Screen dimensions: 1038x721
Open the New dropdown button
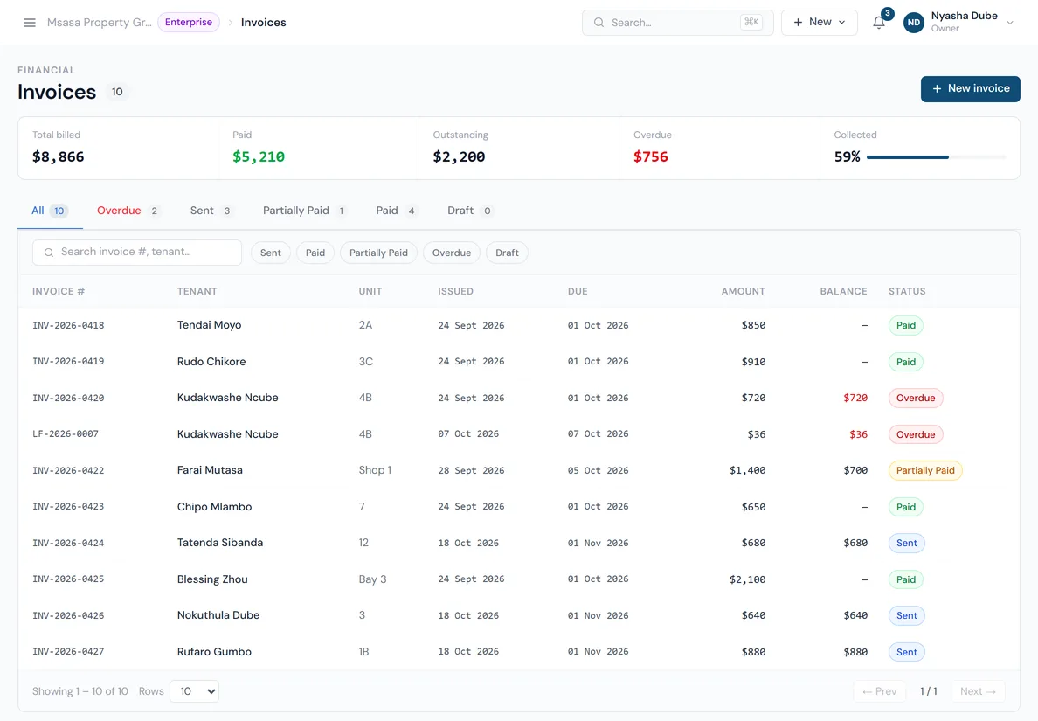pyautogui.click(x=819, y=23)
